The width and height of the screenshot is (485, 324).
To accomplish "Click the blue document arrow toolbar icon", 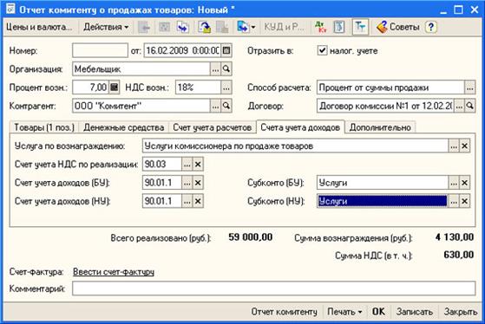I will coord(183,27).
